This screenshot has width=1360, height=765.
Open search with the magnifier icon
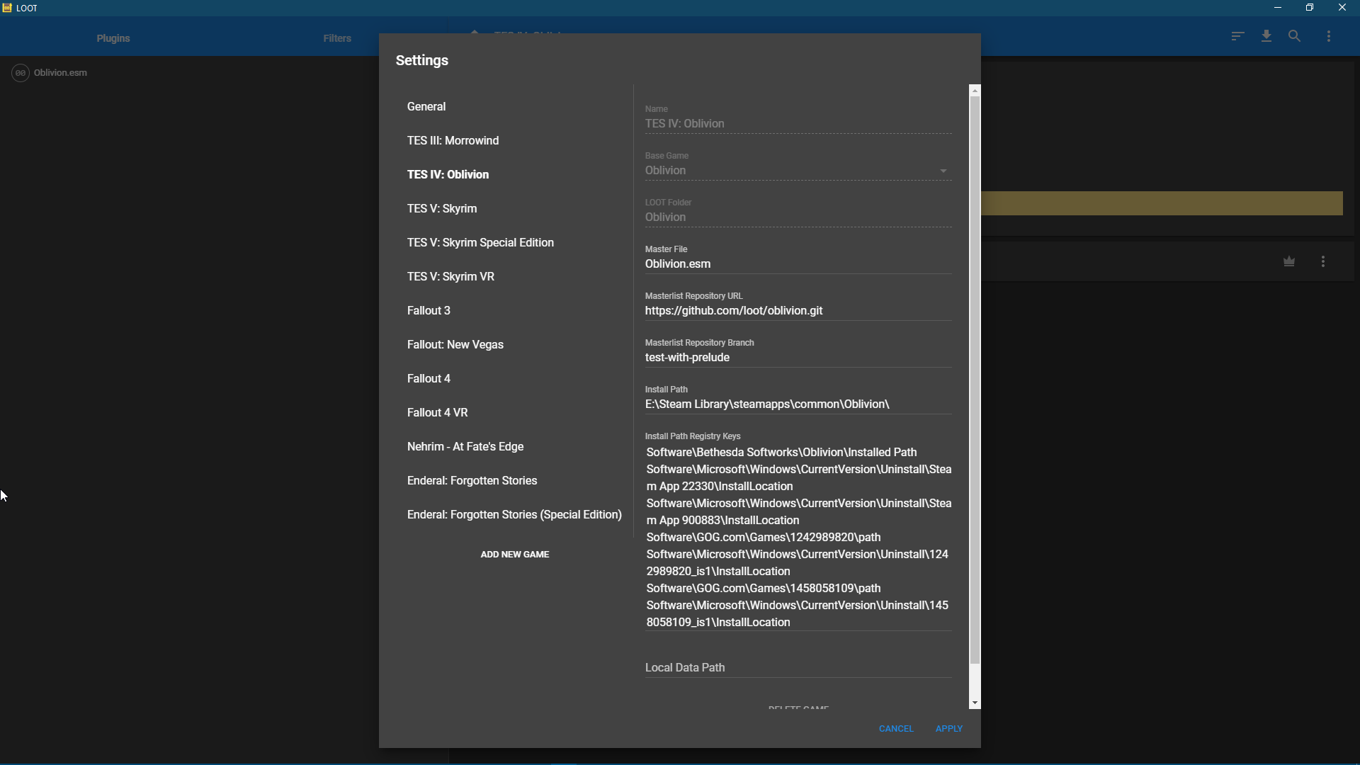(x=1294, y=36)
